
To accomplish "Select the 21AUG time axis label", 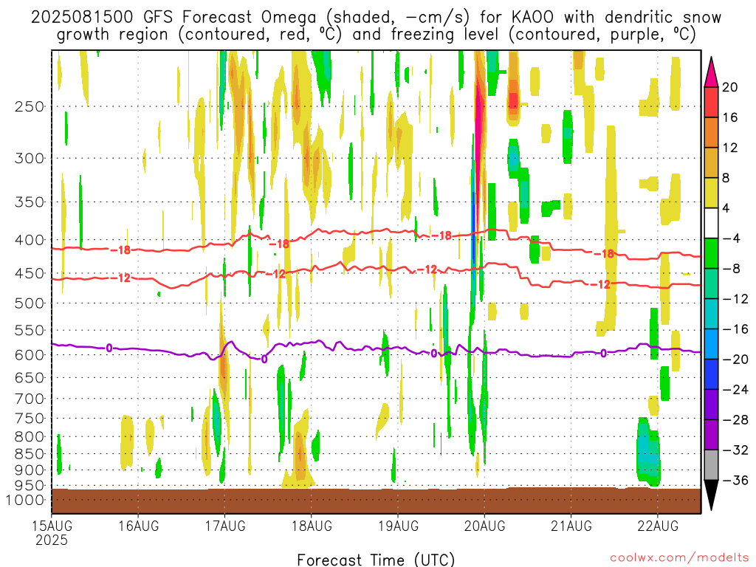I will [x=571, y=526].
